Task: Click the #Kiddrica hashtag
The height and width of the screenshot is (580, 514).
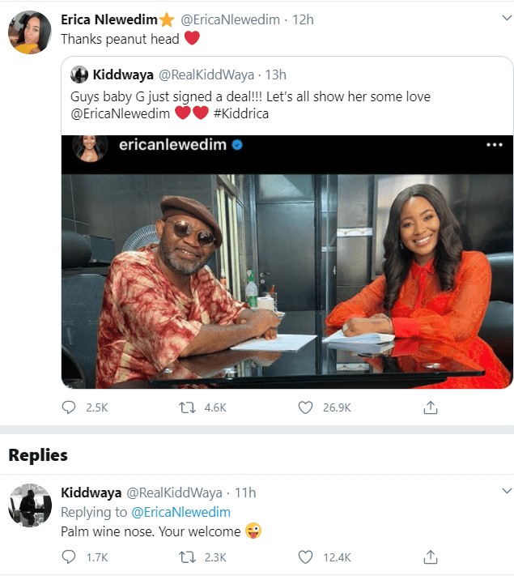Action: tap(241, 113)
